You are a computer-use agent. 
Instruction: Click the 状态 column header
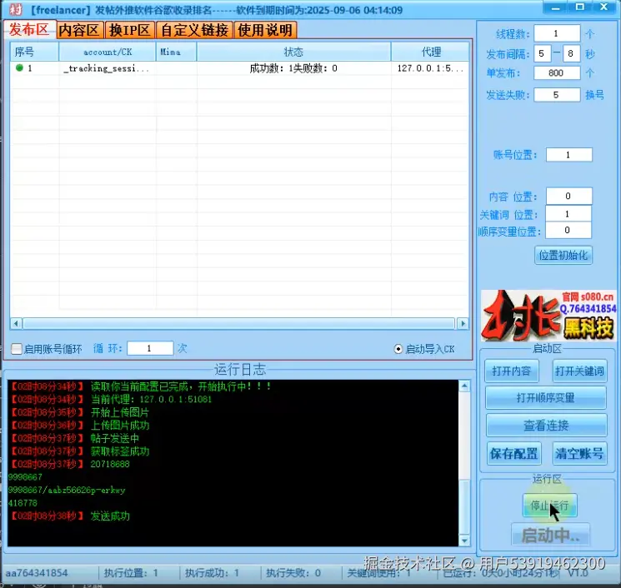(x=293, y=52)
